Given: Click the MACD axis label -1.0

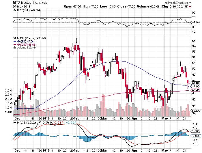Looking at the screenshot, I should [x=194, y=144].
